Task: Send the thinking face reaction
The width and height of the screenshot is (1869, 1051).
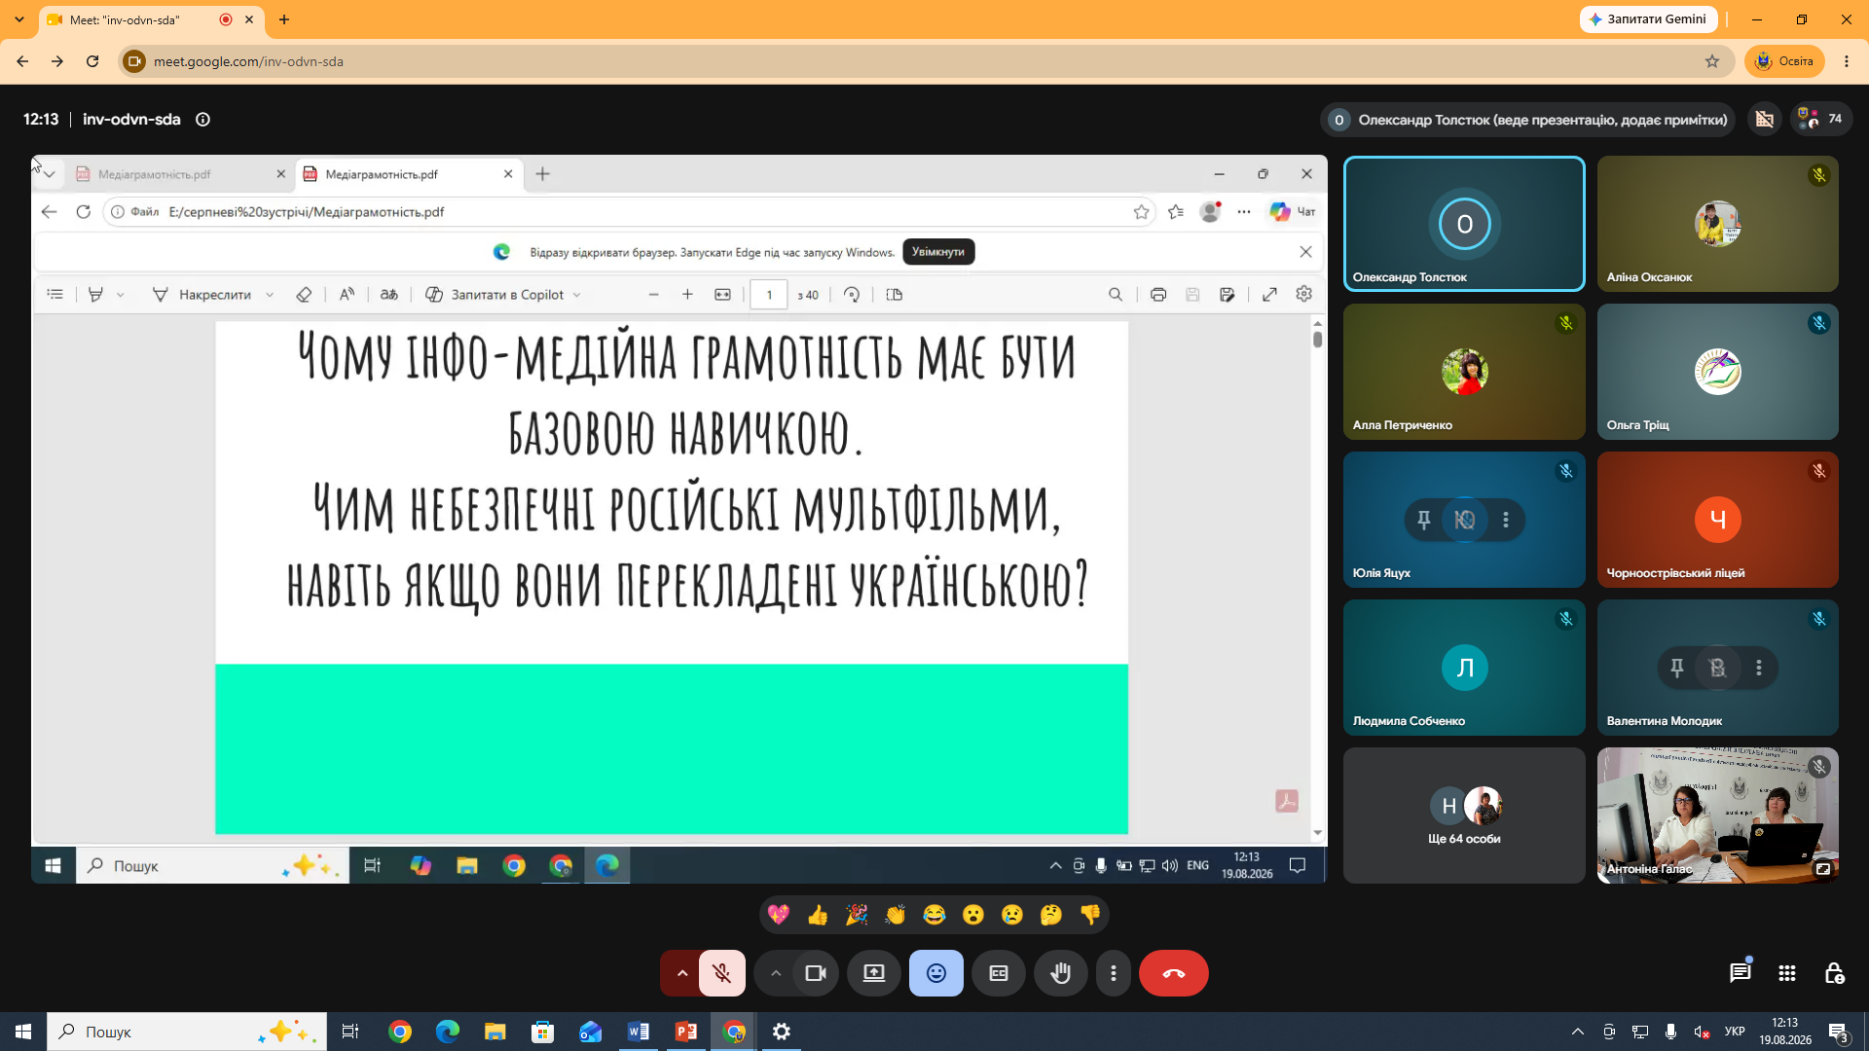Action: (1051, 915)
